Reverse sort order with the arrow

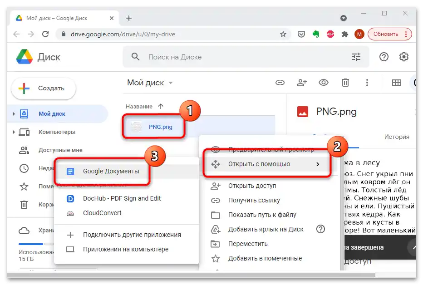tap(161, 106)
